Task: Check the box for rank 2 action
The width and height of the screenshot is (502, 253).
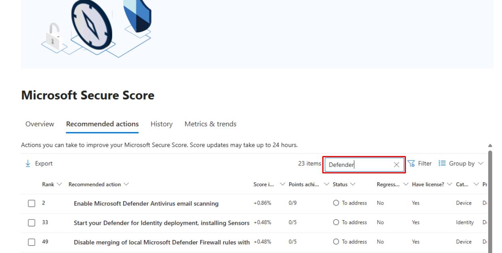Action: [32, 204]
